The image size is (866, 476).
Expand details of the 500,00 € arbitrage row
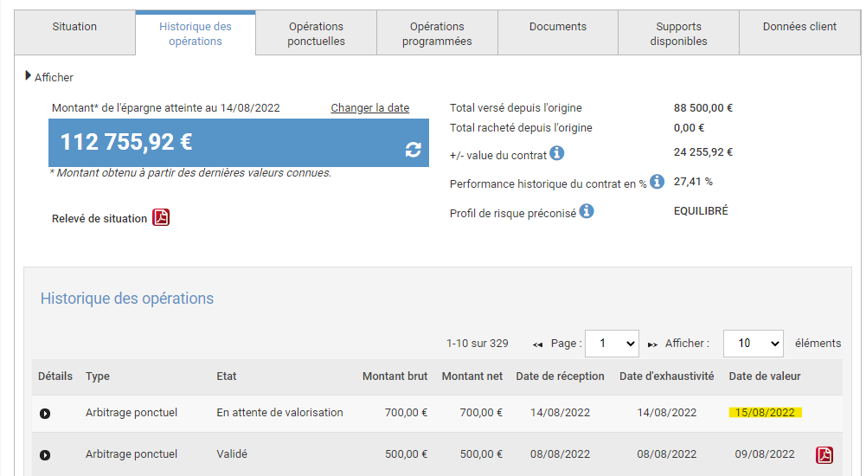[x=45, y=455]
